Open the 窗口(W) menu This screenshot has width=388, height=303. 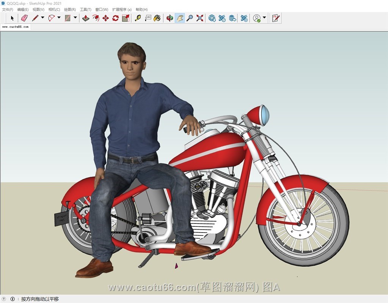pyautogui.click(x=102, y=9)
